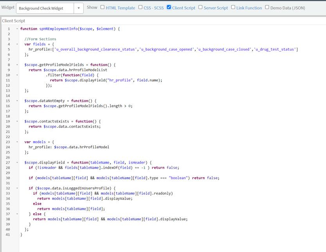Collapse the models object fold at line 23
This screenshot has height=252, width=326.
pyautogui.click(x=17, y=142)
